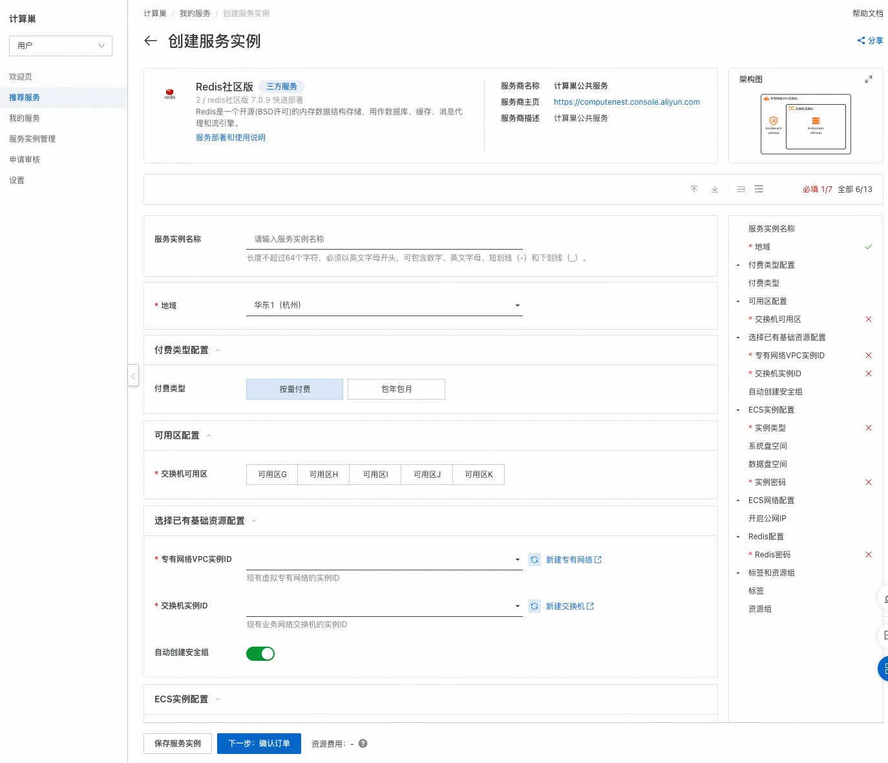Click the Redis service logo
888x763 pixels.
pos(170,94)
